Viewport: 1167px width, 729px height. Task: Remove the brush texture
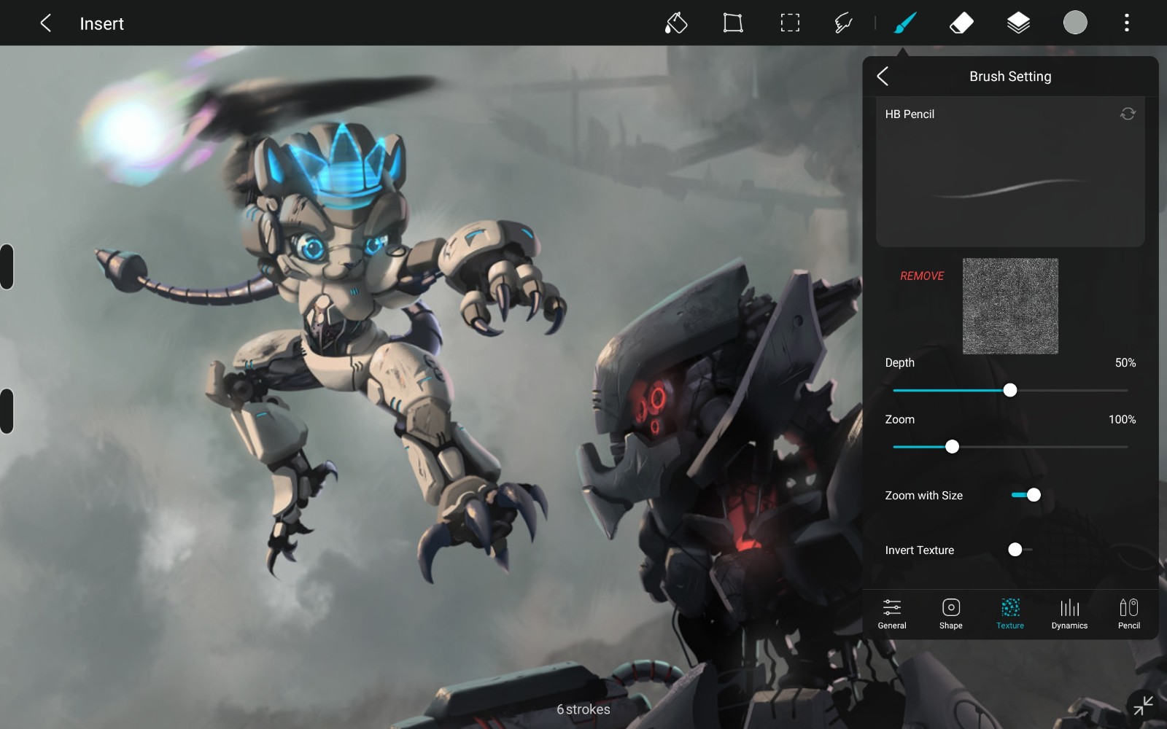(x=921, y=276)
